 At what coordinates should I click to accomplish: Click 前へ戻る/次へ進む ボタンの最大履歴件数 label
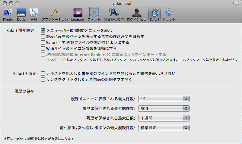[97, 128]
